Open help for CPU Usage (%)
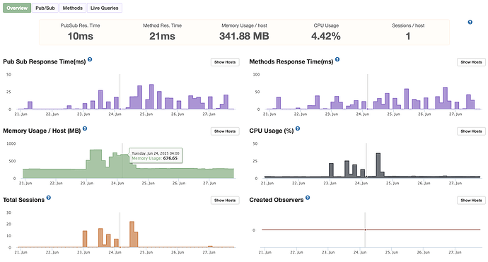 pyautogui.click(x=298, y=129)
